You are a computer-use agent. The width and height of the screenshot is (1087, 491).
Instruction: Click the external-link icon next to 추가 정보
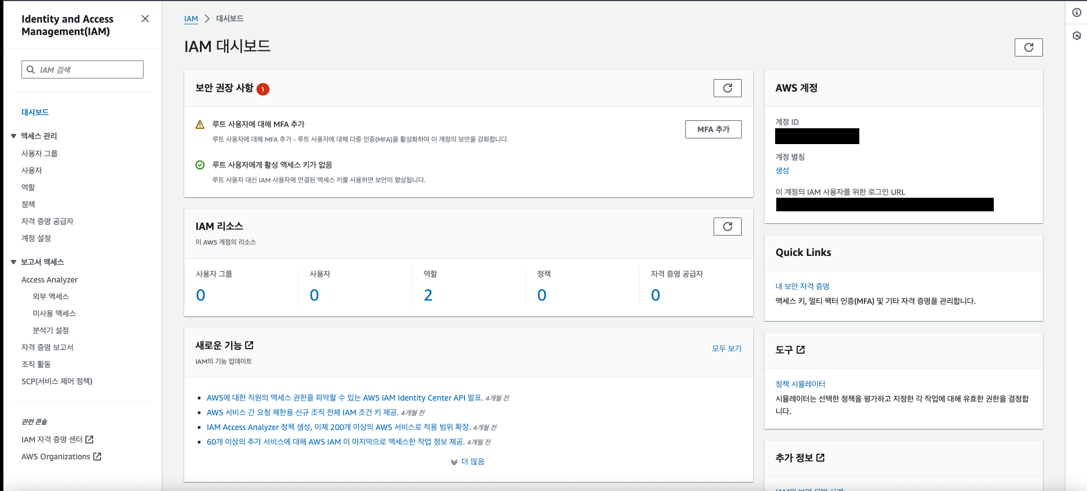(x=820, y=458)
